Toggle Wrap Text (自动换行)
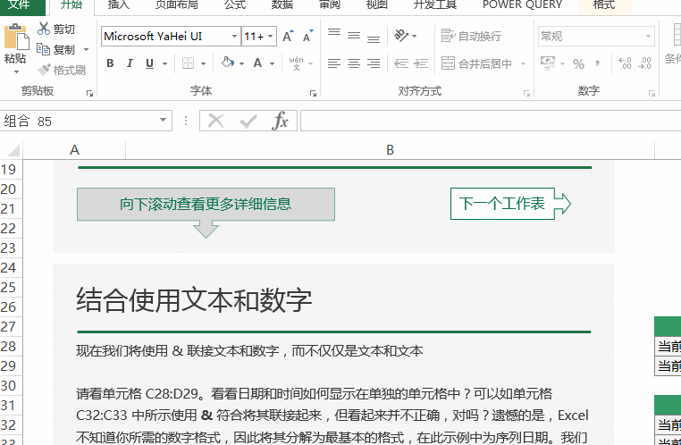681x445 pixels. 471,36
